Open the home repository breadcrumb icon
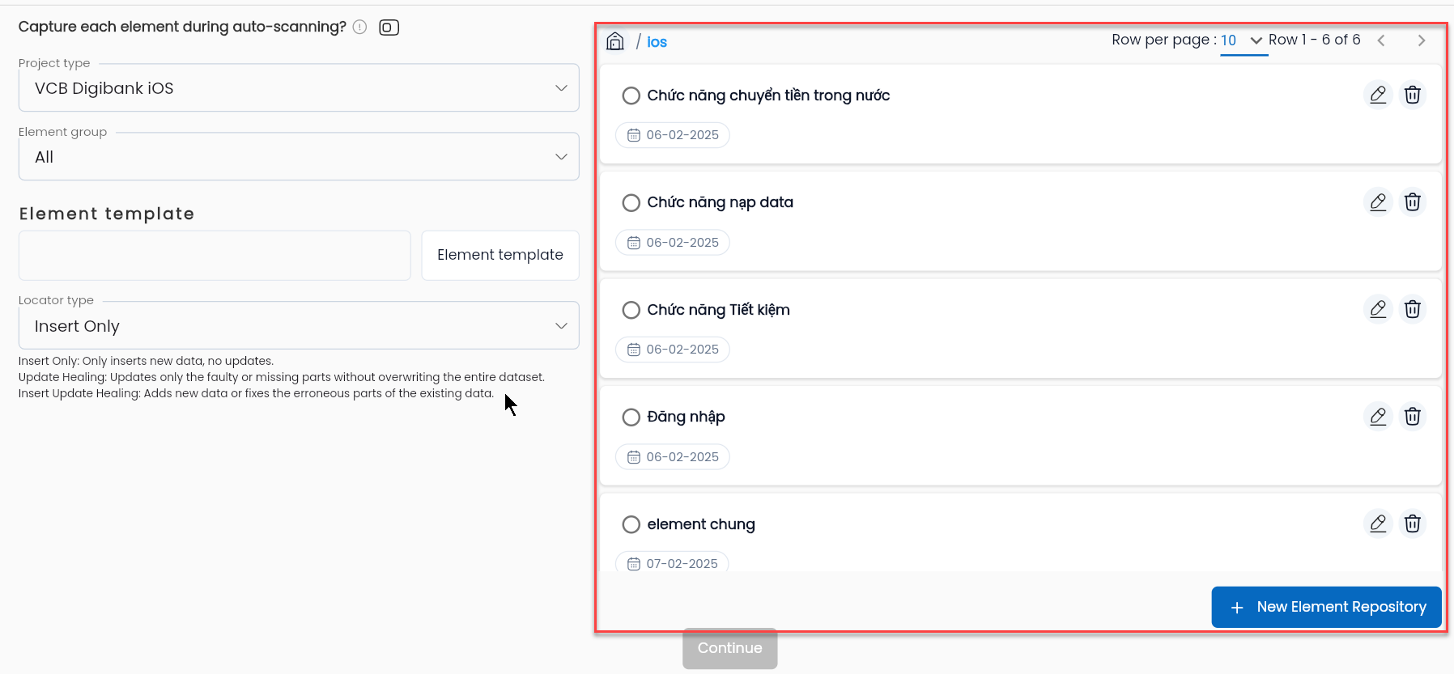Screen dimensions: 1454x674 615,41
